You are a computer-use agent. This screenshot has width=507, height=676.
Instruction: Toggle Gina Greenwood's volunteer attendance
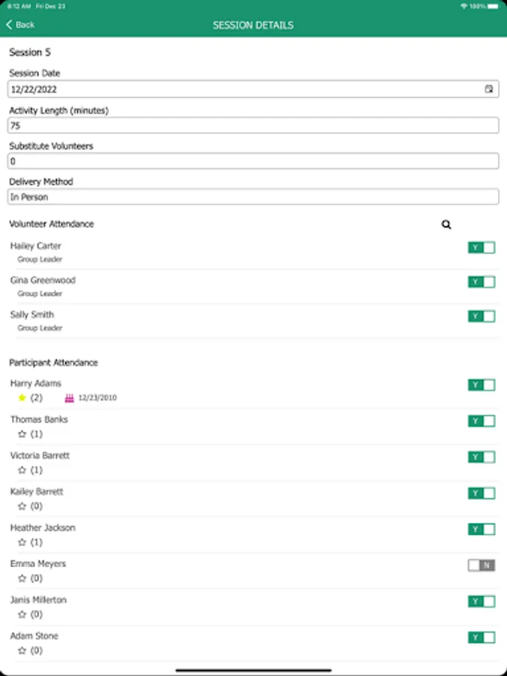click(x=481, y=282)
